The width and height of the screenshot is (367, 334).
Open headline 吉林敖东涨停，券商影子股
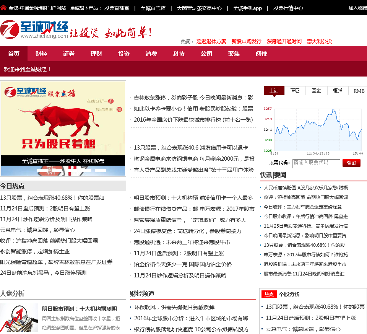(166, 98)
